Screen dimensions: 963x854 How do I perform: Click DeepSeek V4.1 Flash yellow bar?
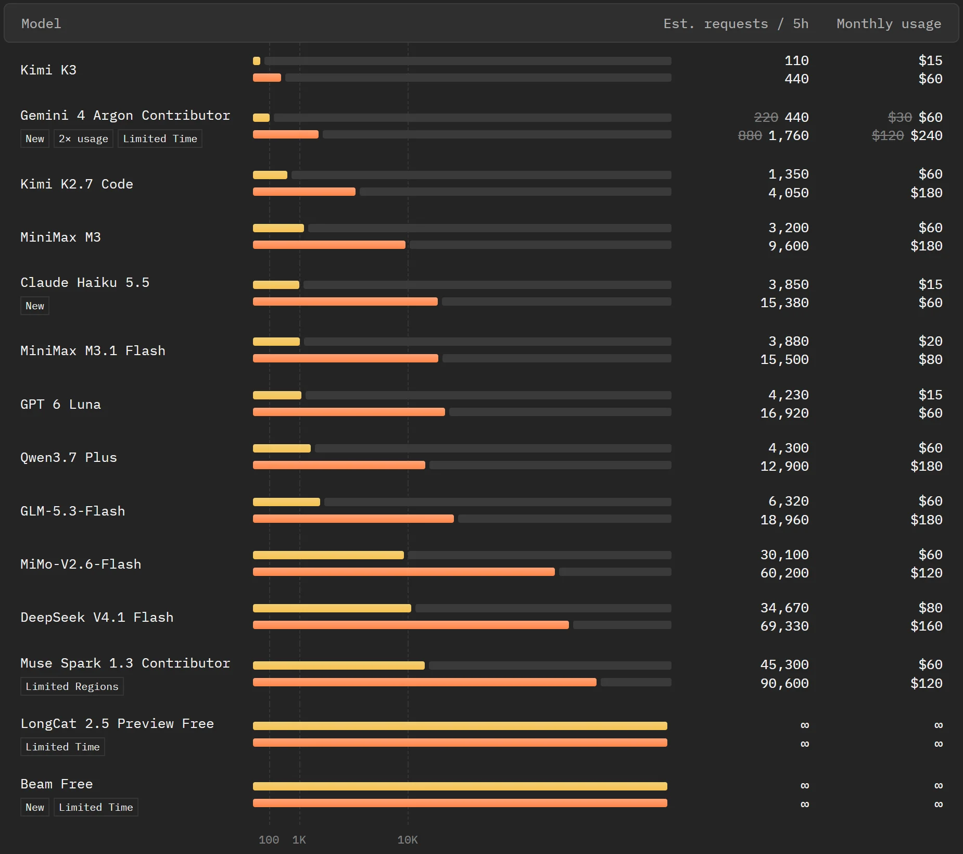332,608
